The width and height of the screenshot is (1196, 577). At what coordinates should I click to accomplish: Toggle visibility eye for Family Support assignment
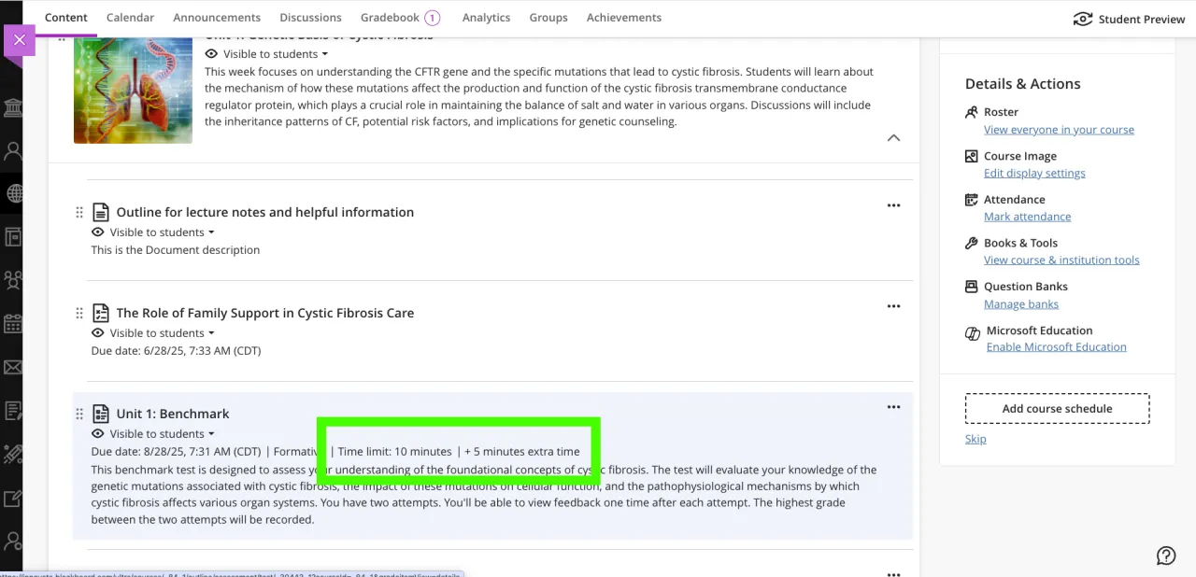coord(97,332)
